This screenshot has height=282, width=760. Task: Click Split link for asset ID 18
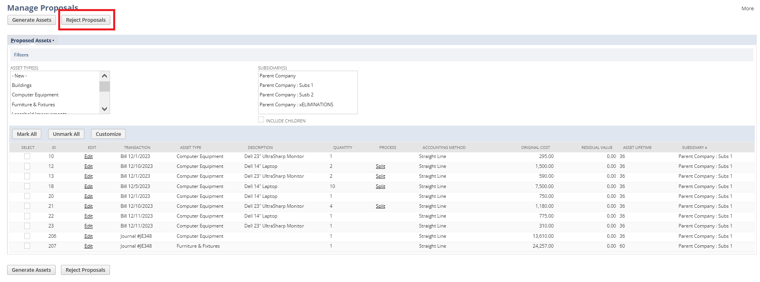coord(380,186)
